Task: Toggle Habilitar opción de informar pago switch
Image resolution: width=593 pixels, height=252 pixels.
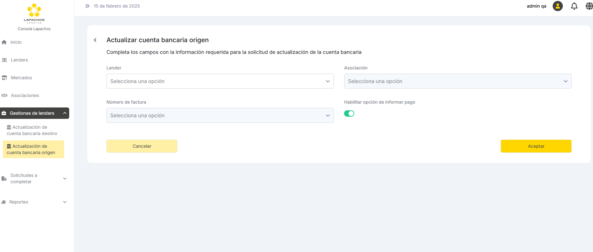Action: point(349,113)
